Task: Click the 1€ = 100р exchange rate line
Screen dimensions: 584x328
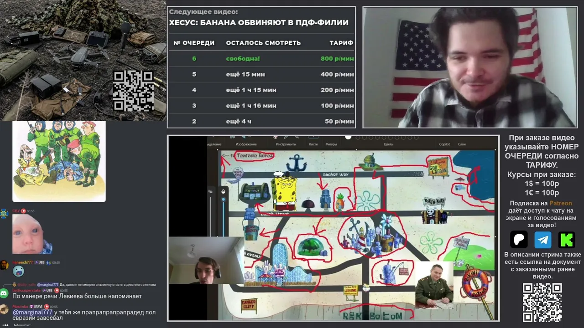Action: click(x=542, y=193)
